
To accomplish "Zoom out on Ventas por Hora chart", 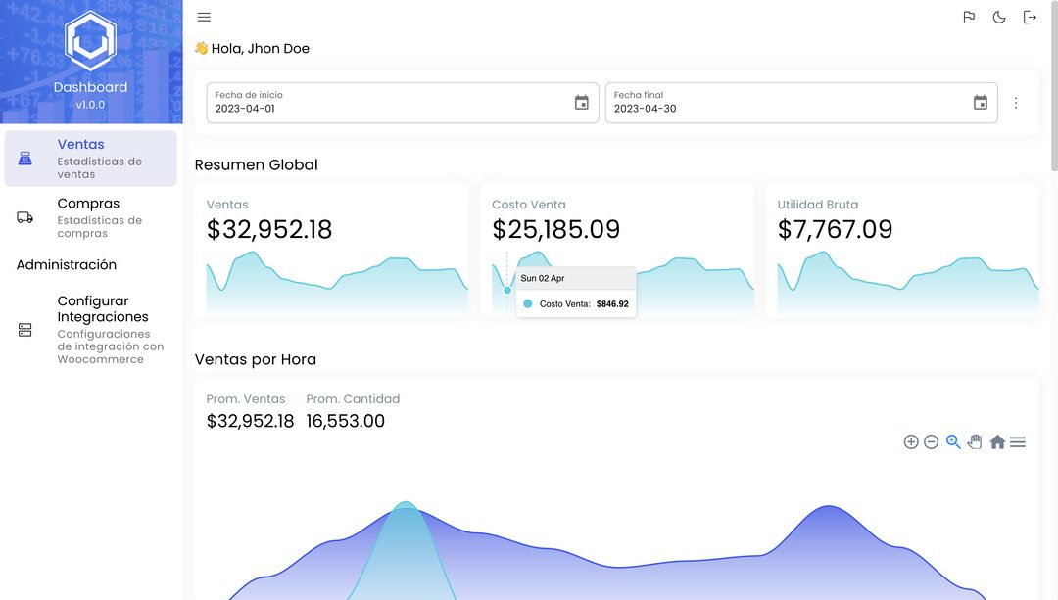I will 932,442.
